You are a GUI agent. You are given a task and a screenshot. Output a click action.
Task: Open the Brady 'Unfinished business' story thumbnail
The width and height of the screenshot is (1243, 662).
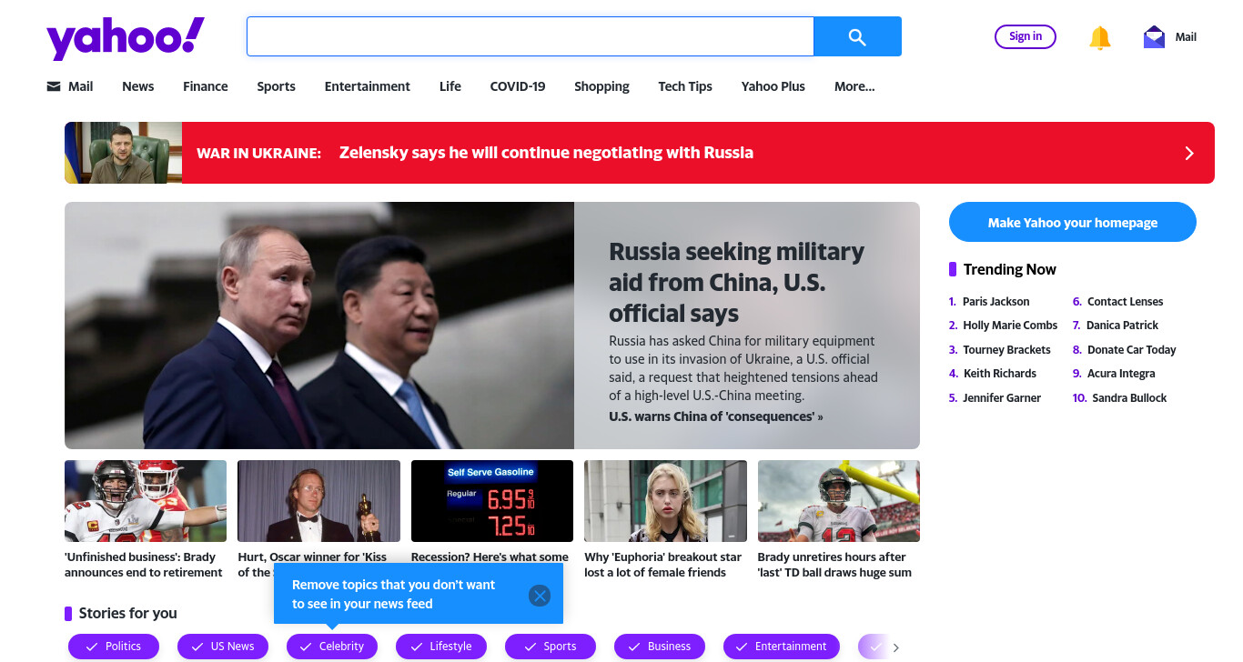[146, 501]
